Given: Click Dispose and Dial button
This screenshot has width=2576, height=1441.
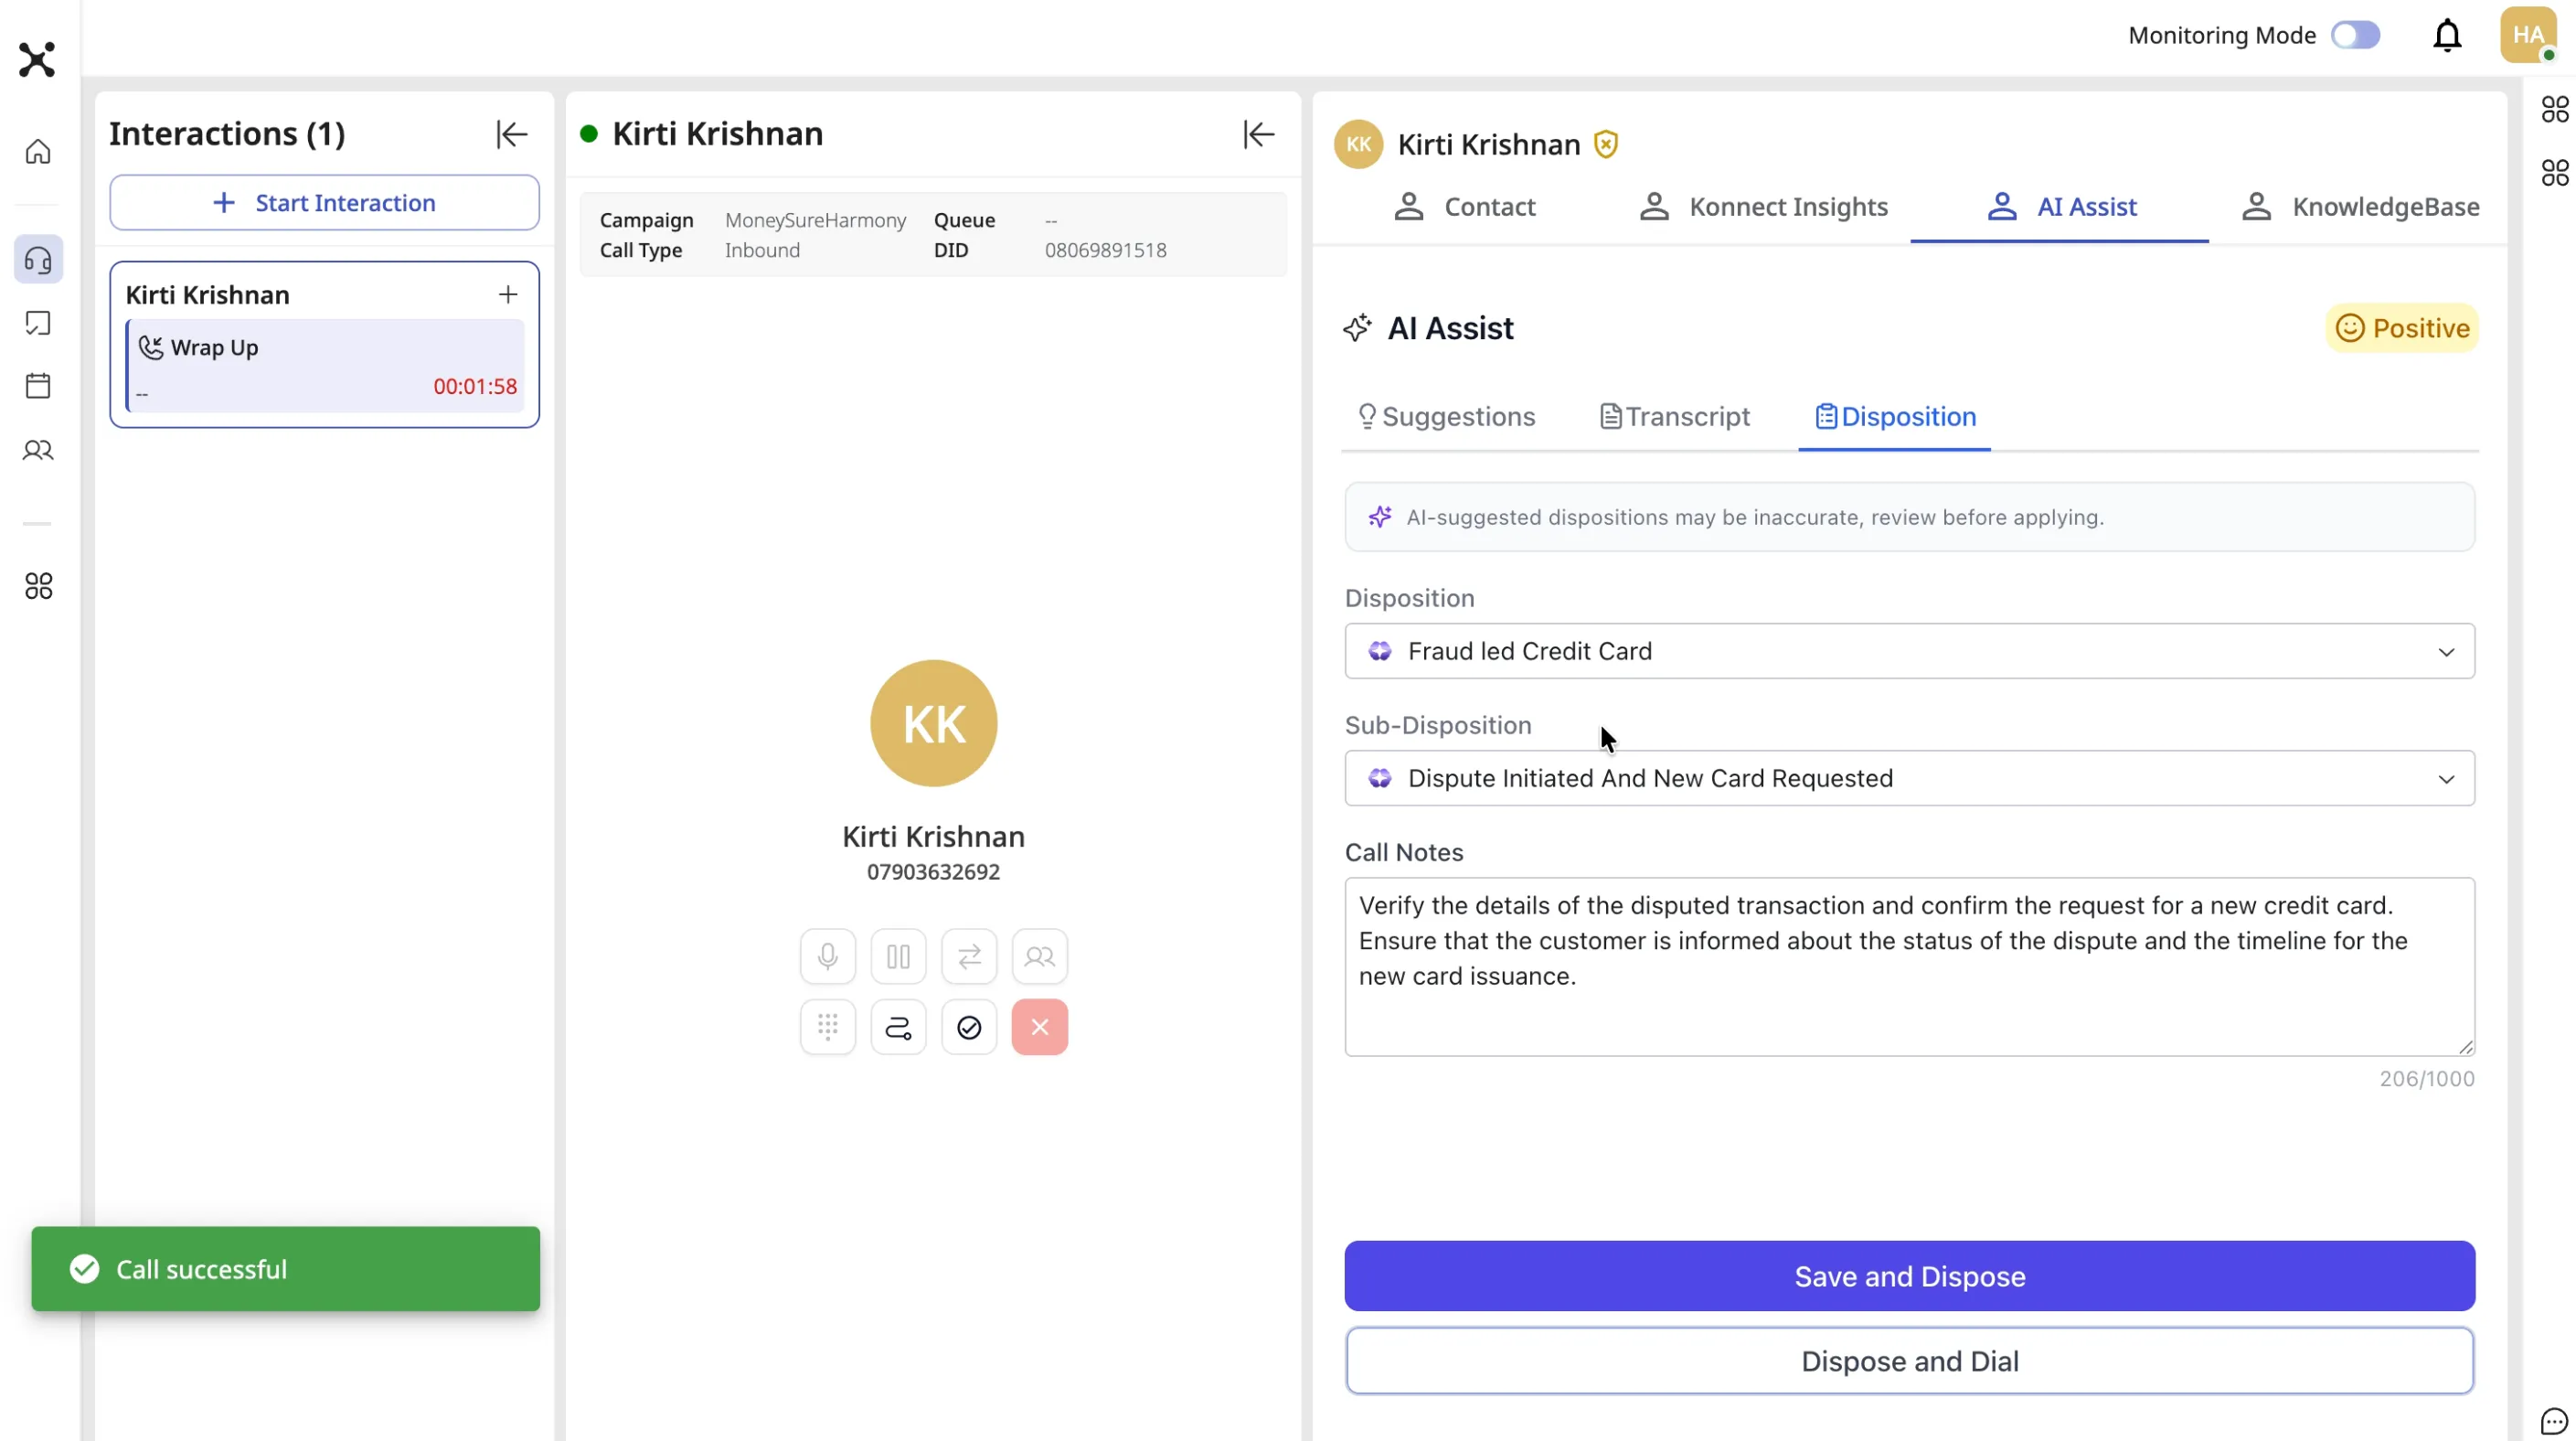Looking at the screenshot, I should point(1909,1361).
